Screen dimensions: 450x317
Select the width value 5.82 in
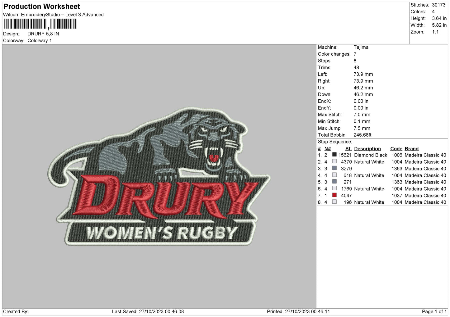coord(439,25)
